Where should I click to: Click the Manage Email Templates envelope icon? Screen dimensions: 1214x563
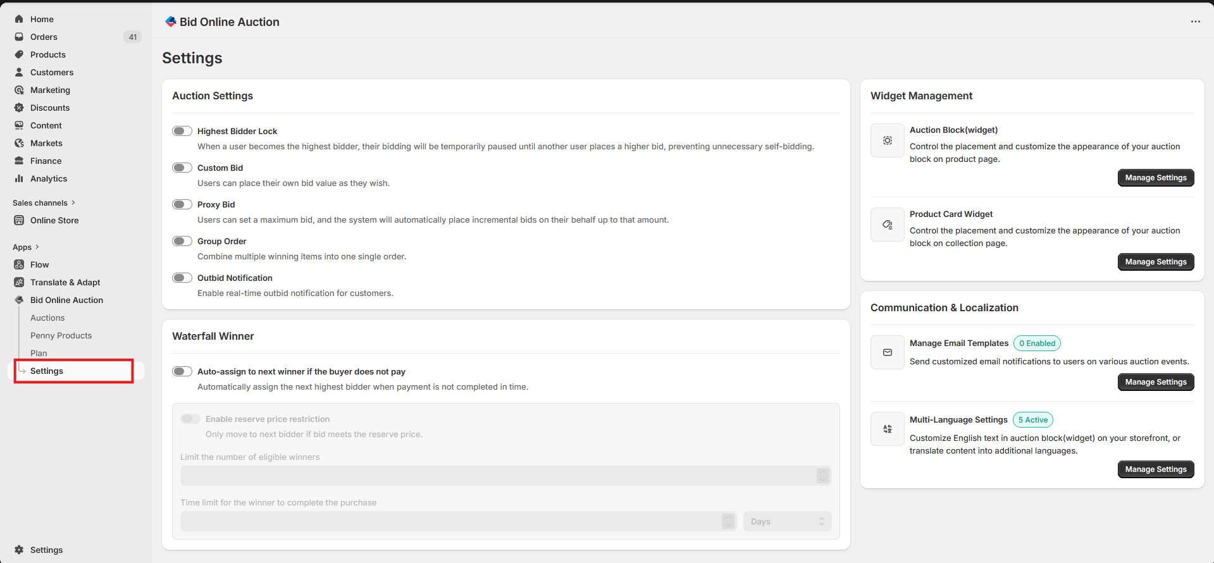coord(887,352)
